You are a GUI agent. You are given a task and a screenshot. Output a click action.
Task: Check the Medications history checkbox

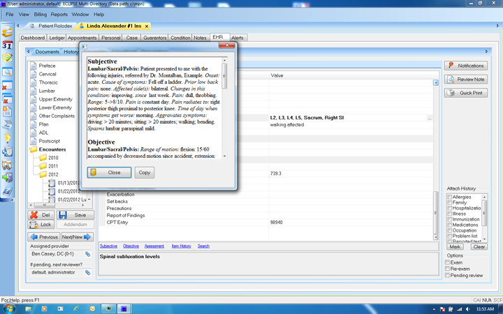pos(449,225)
